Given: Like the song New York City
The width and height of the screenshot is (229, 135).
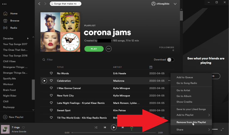Looking at the screenshot, I should point(51,95).
